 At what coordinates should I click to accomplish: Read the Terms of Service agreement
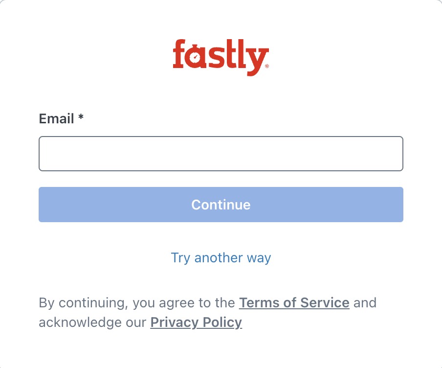point(294,303)
